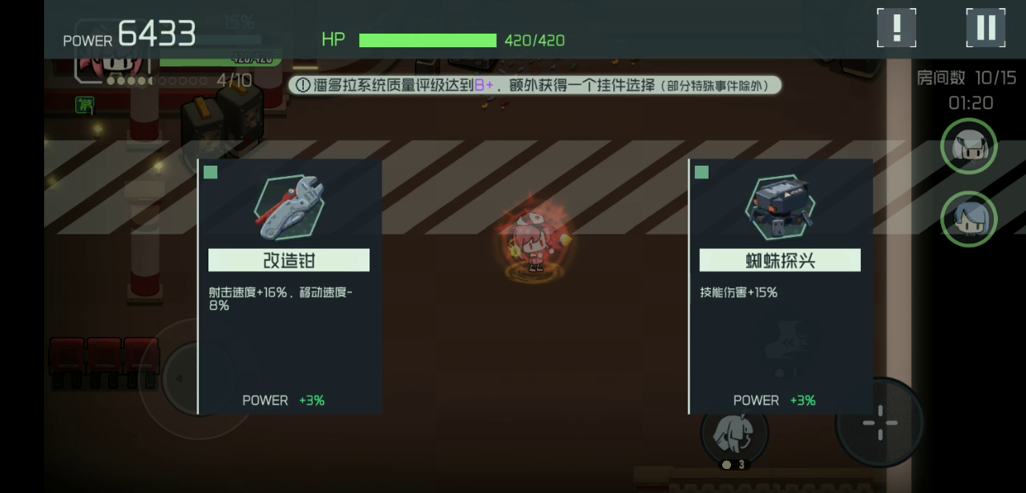Switch to the grey-haired teammate portrait
This screenshot has width=1026, height=493.
(968, 146)
